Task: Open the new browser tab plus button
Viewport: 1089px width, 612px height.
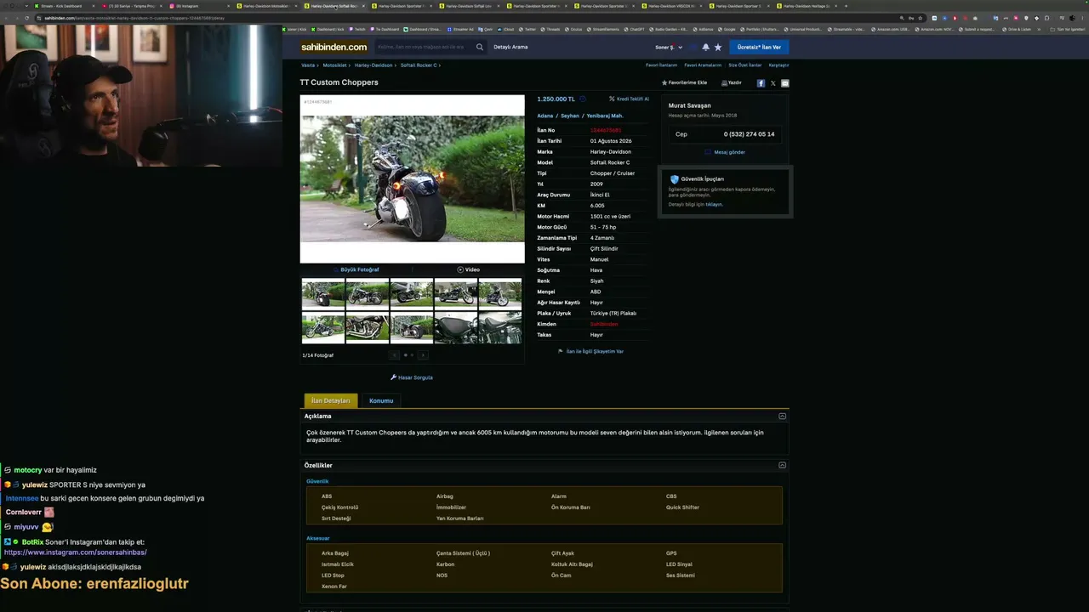Action: tap(846, 6)
